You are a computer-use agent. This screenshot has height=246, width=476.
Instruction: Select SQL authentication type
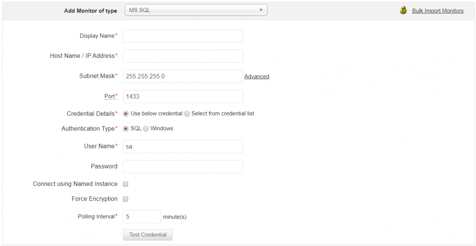tap(126, 129)
